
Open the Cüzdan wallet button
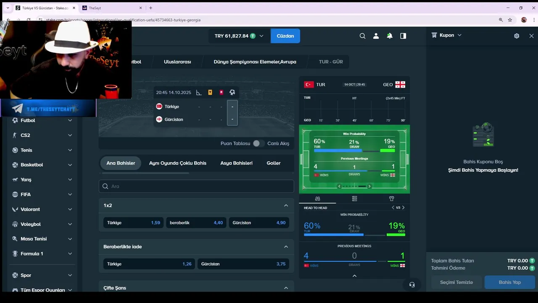pyautogui.click(x=285, y=36)
